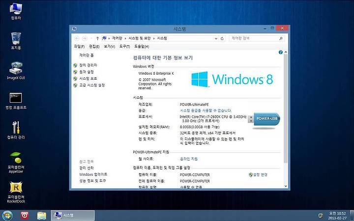Open 성능 정보 및 도구 link

coord(92,181)
